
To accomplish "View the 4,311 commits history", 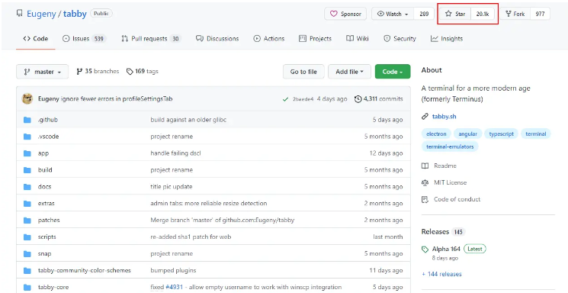I will pyautogui.click(x=379, y=98).
